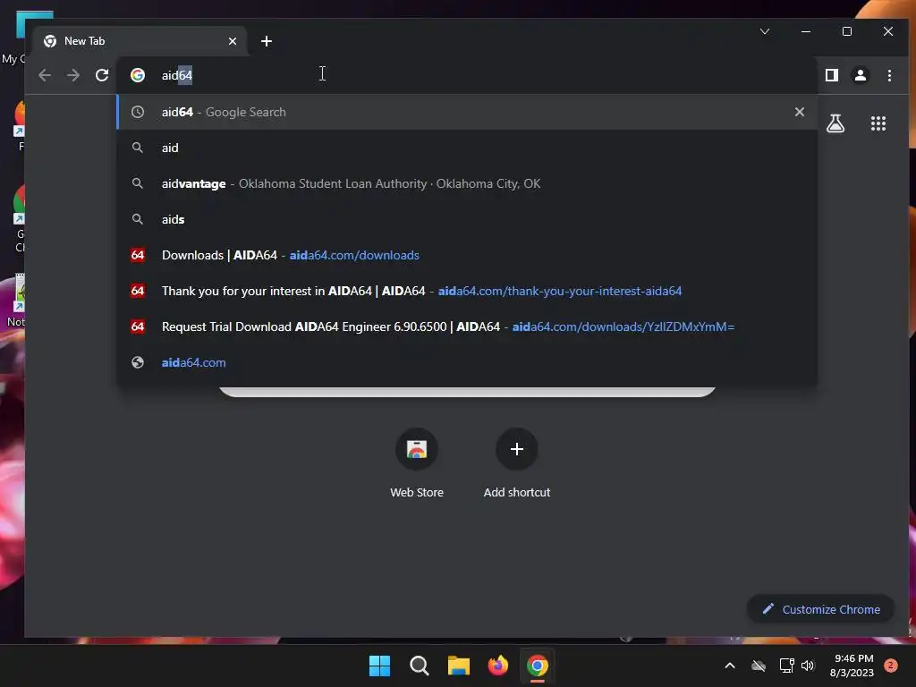Open the Windows Start menu
This screenshot has height=687, width=916.
[x=379, y=666]
